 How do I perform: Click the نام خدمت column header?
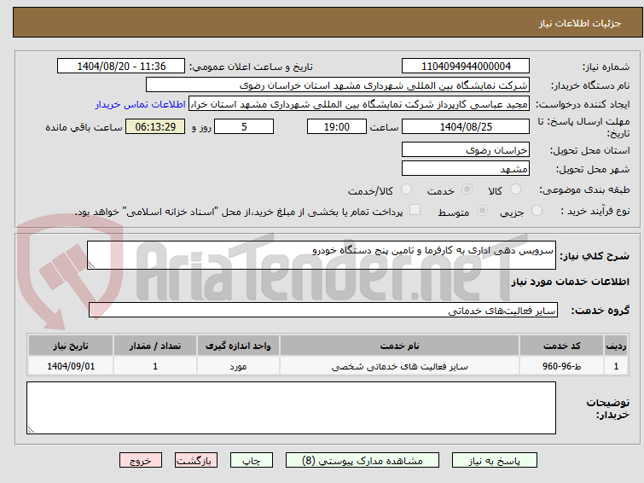tap(400, 346)
